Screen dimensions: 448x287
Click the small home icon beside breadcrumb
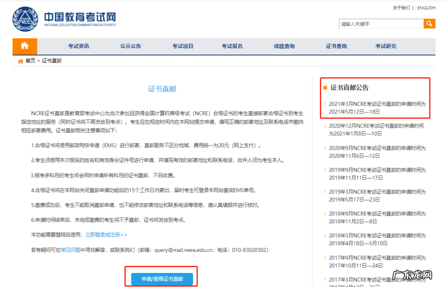(20, 60)
